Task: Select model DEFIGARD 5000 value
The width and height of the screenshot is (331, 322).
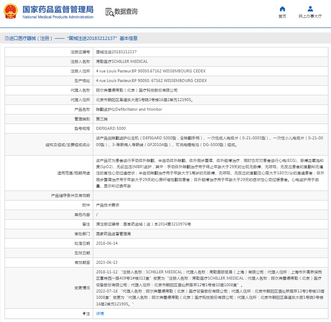Action: [111, 129]
